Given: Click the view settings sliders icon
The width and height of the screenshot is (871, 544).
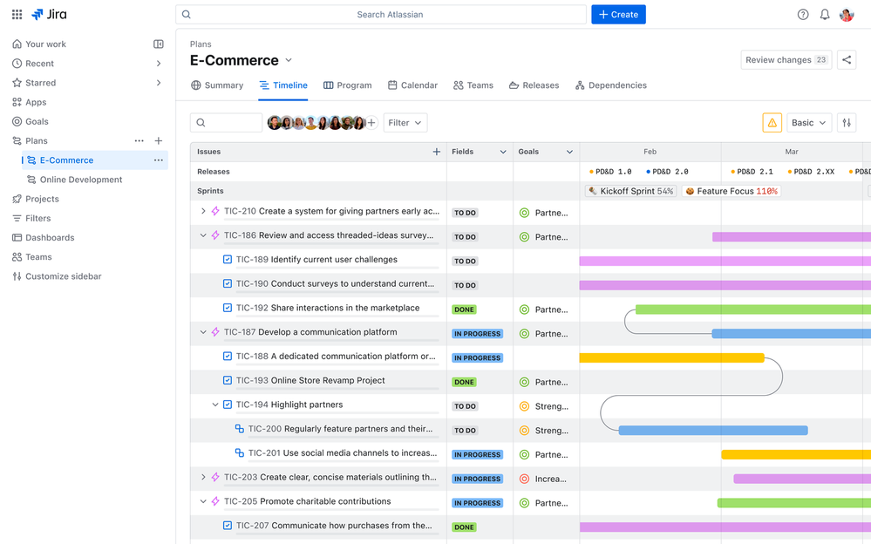Looking at the screenshot, I should coord(846,122).
